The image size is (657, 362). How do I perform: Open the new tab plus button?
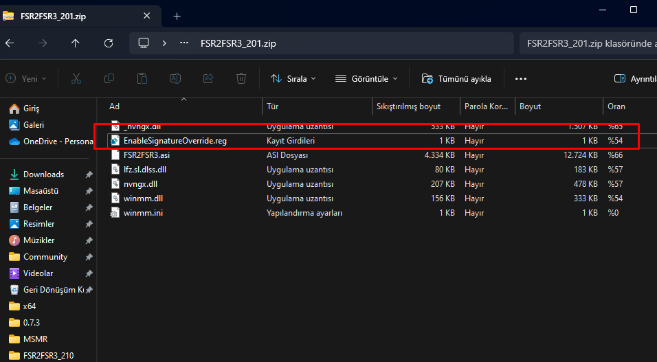pos(177,15)
